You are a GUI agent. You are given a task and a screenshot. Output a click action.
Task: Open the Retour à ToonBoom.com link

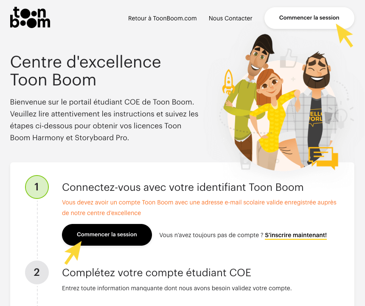tap(162, 18)
